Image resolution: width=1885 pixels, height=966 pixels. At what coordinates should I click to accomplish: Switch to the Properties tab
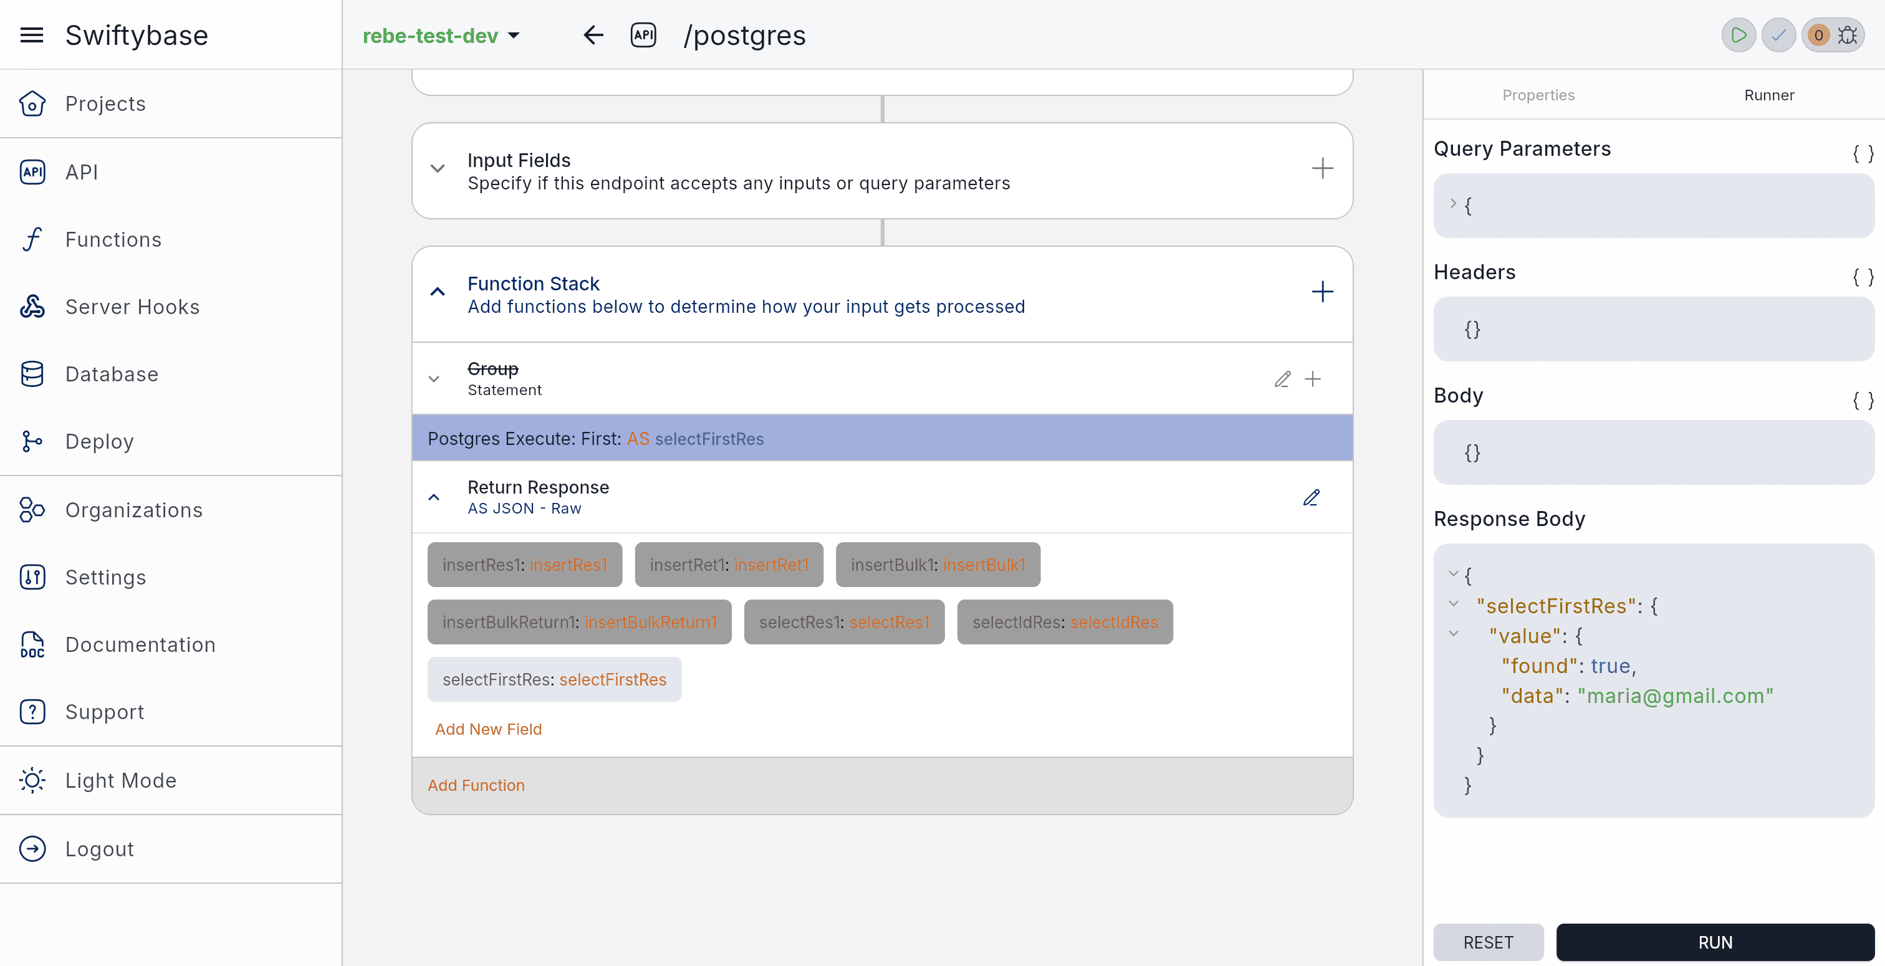click(x=1538, y=95)
